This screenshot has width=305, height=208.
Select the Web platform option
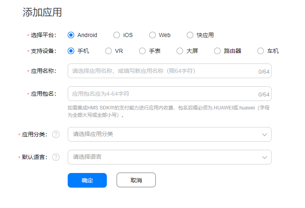point(152,35)
